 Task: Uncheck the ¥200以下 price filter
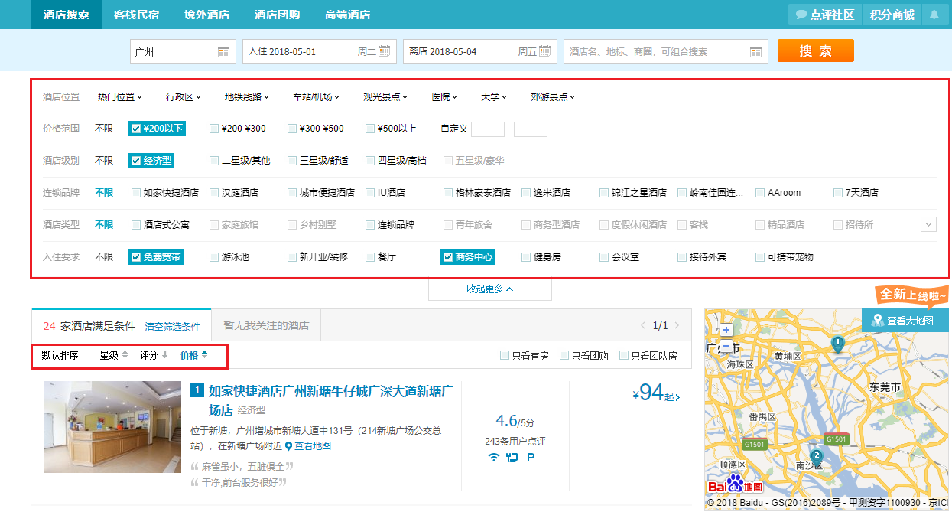click(x=136, y=129)
